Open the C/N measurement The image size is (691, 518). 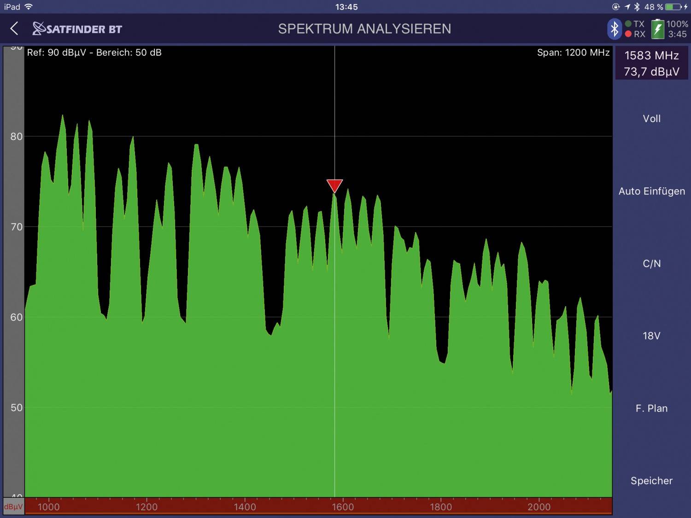[x=651, y=263]
